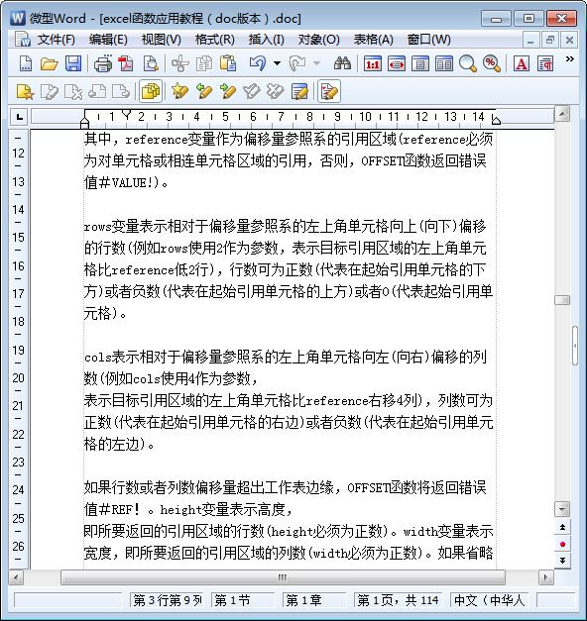
Task: Create a new blank document
Action: point(26,63)
